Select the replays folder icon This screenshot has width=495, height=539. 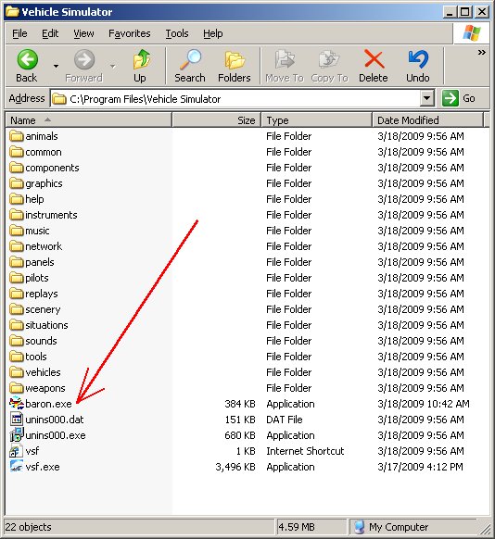(17, 294)
